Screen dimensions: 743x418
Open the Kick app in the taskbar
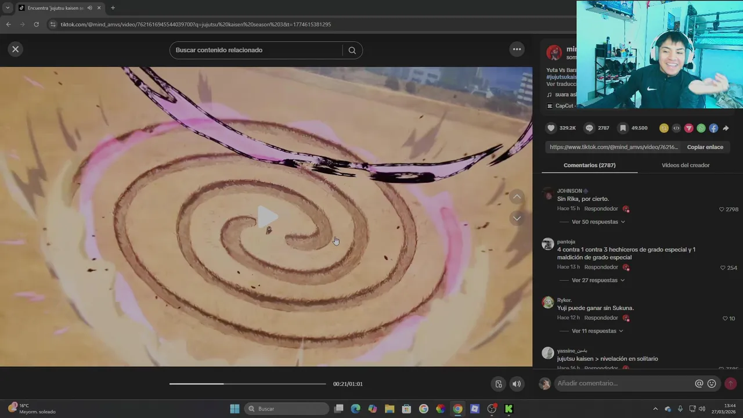coord(508,409)
